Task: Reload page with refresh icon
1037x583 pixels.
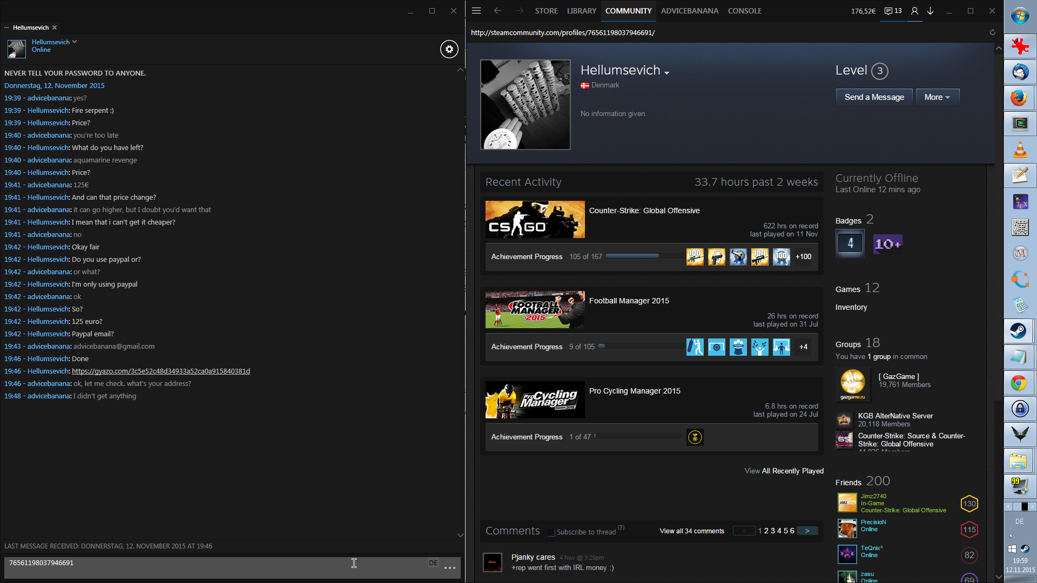Action: 992,32
